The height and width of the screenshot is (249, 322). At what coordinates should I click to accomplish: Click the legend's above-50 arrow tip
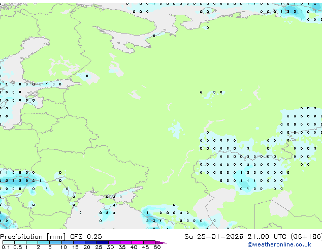pyautogui.click(x=161, y=242)
